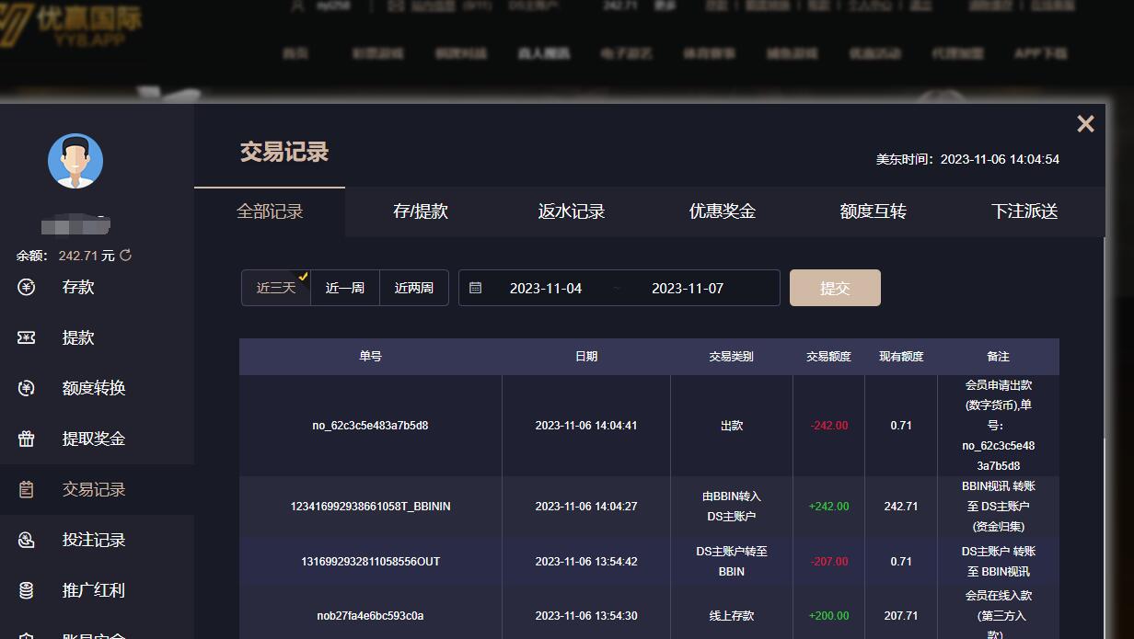The width and height of the screenshot is (1134, 639).
Task: Click the clipboard icon for 交易记录
Action: click(x=27, y=489)
